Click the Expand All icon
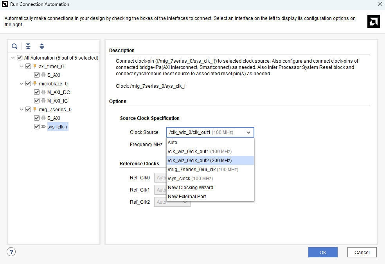The width and height of the screenshot is (385, 264). coord(42,46)
